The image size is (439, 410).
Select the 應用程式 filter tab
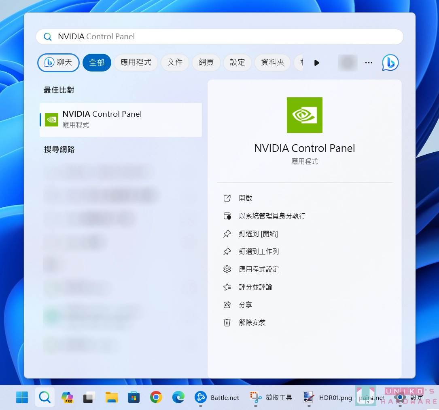coord(136,62)
